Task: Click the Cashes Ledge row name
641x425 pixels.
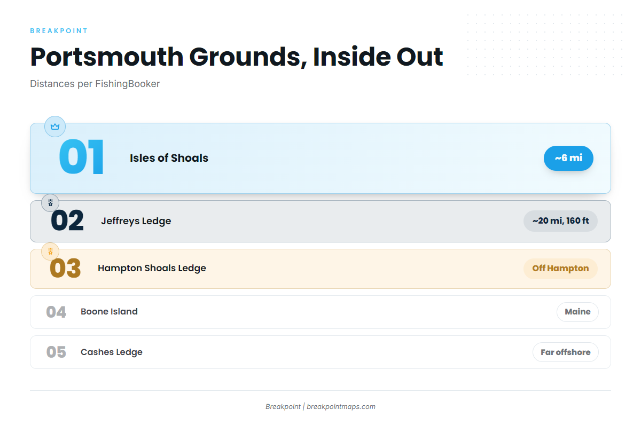Action: pos(112,352)
